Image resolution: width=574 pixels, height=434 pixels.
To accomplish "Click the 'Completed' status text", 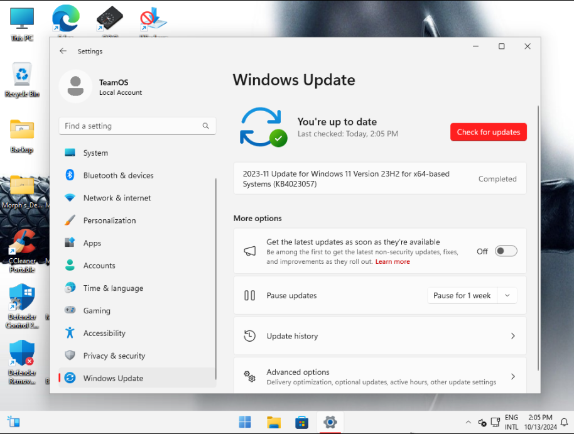I will pos(497,179).
